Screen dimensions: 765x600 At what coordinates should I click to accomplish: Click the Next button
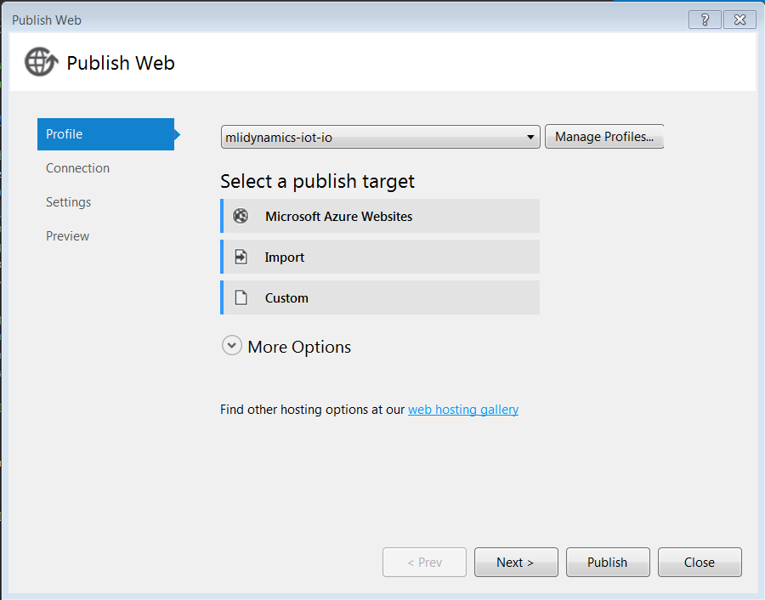tap(516, 563)
